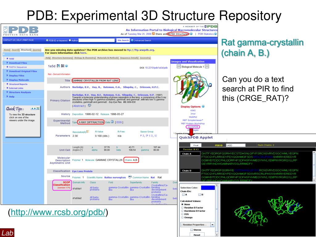Open Biology & Chemistry tab
This screenshot has height=237, width=316.
(85, 58)
